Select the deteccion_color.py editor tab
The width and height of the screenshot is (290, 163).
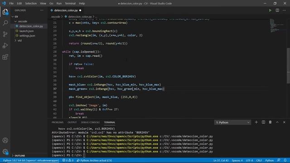pos(66,10)
